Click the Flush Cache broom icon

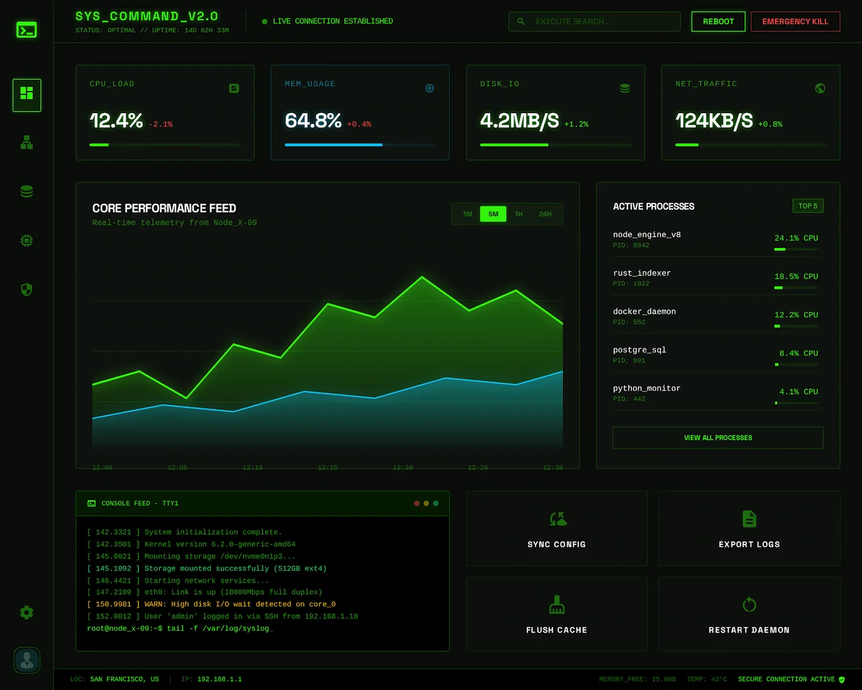pyautogui.click(x=557, y=605)
